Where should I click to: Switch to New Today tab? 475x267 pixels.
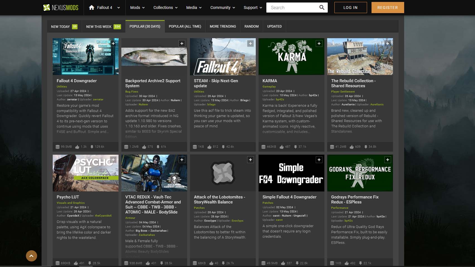[x=64, y=26]
